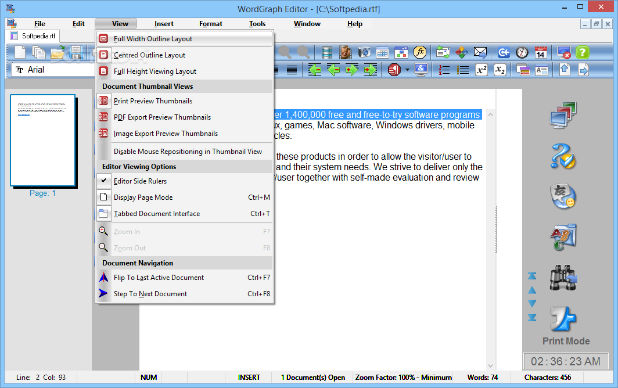618x388 pixels.
Task: Apply subscript x₂ formatting
Action: tap(500, 70)
